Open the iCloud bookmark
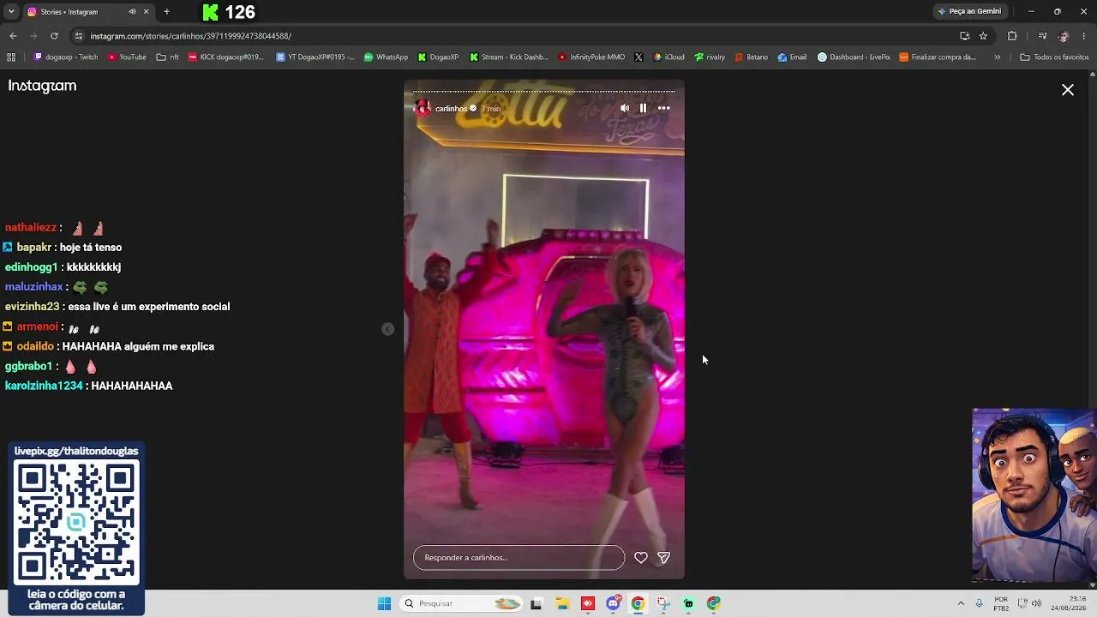 point(668,57)
